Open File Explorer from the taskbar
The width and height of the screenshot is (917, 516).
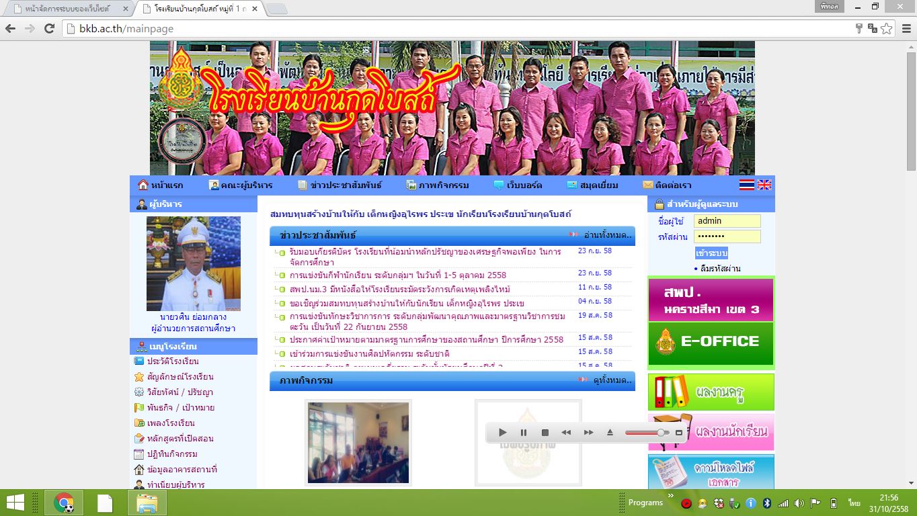coord(147,503)
